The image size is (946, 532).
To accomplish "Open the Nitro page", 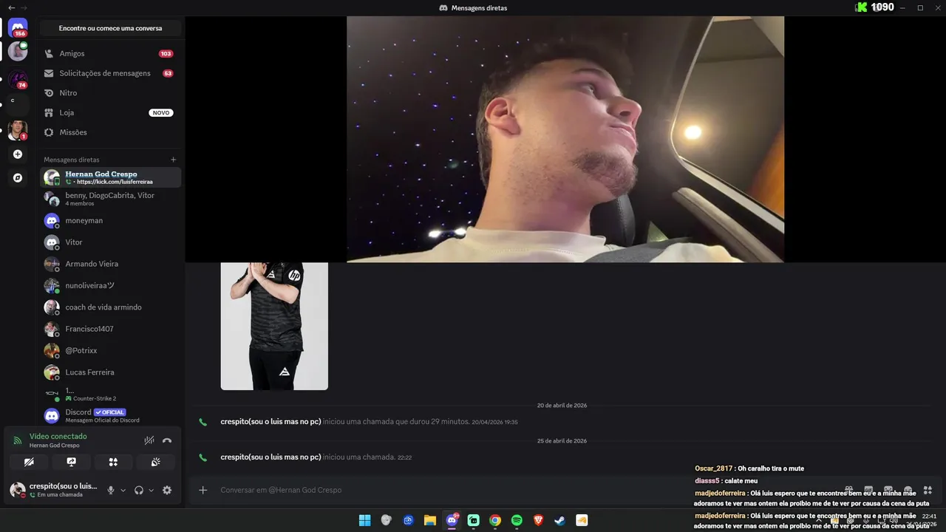I will tap(110, 93).
